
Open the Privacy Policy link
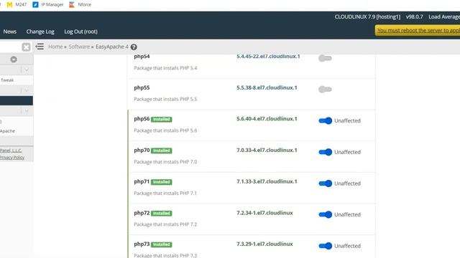click(x=12, y=158)
